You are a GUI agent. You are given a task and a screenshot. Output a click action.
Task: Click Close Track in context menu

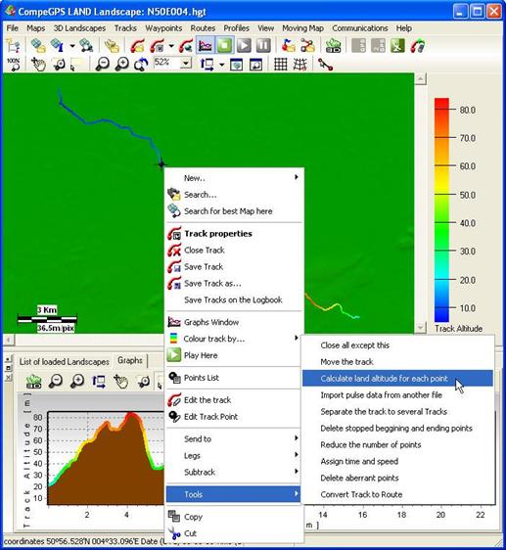tap(234, 251)
